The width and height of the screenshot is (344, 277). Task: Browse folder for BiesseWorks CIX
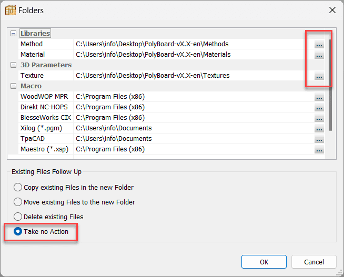(319, 118)
